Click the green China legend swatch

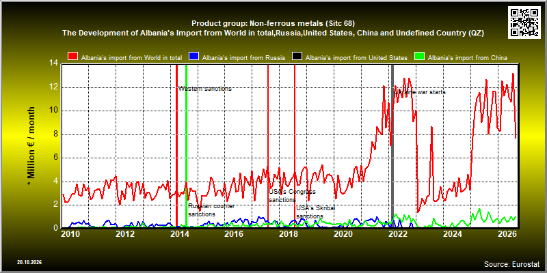tap(419, 57)
